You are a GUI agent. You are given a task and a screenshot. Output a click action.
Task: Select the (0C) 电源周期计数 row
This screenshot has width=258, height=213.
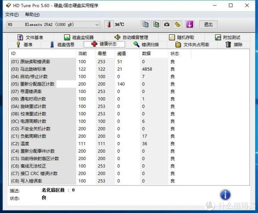[x=101, y=121]
